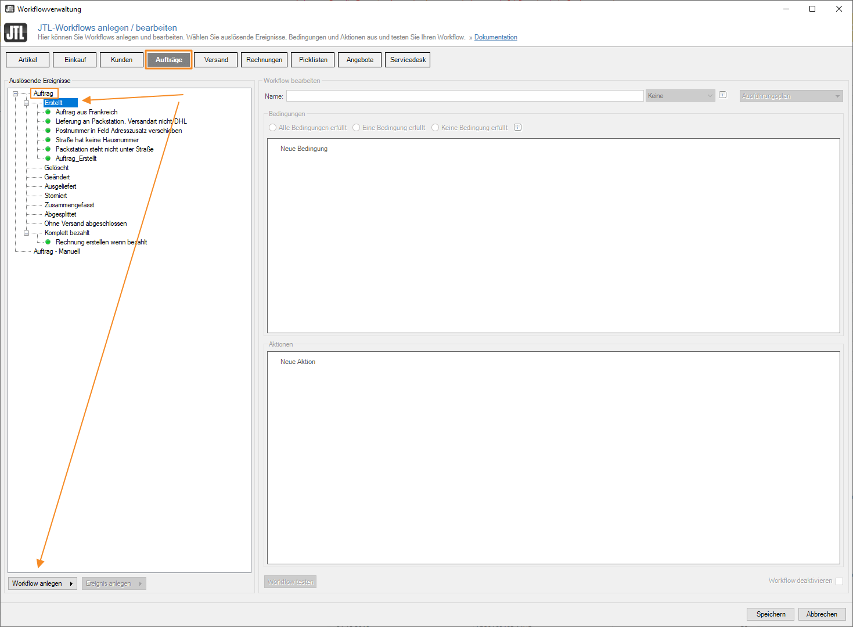Switch to the Servicedesk tab
The width and height of the screenshot is (853, 627).
408,60
